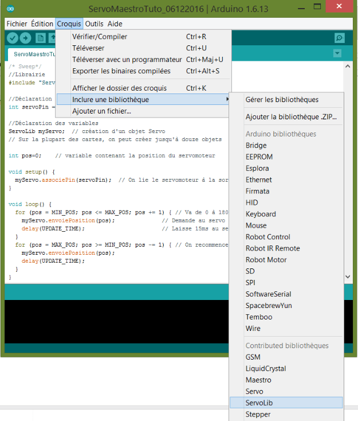The image size is (358, 421).
Task: Click the editor scrollbar up arrow
Action: (x=348, y=66)
